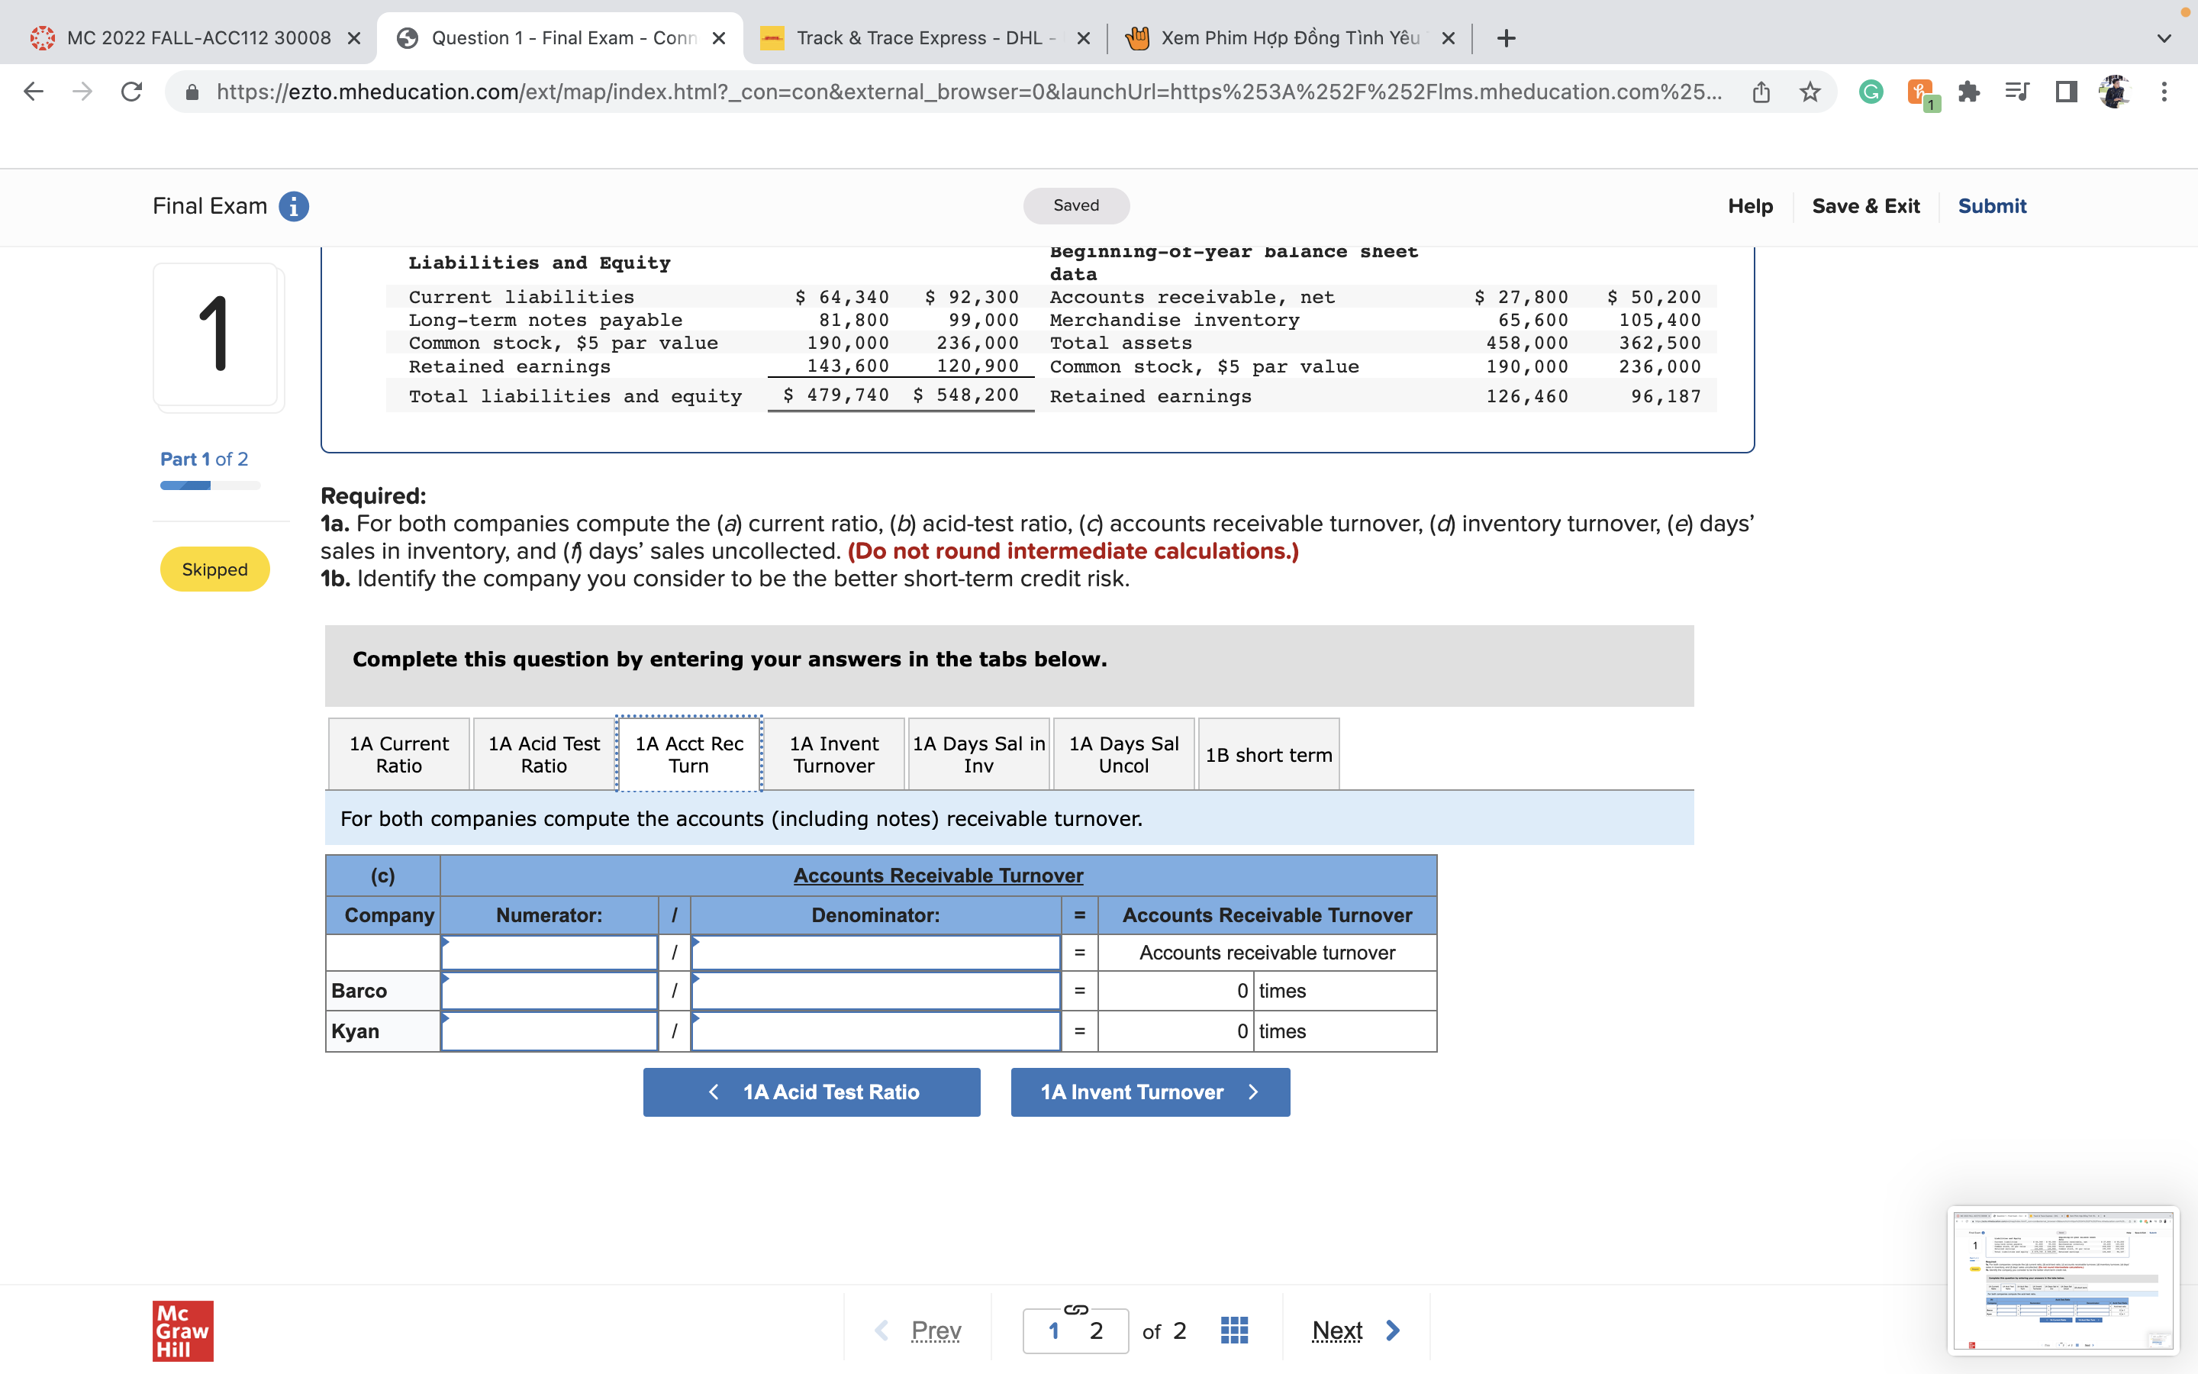Expand the tab search chevron

tap(2164, 38)
